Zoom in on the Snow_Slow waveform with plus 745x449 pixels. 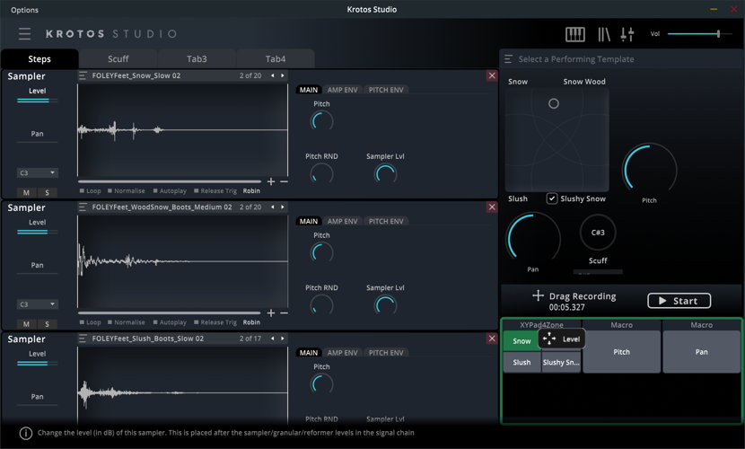tap(271, 181)
